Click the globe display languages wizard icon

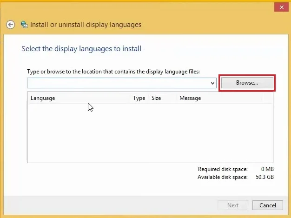tap(24, 25)
